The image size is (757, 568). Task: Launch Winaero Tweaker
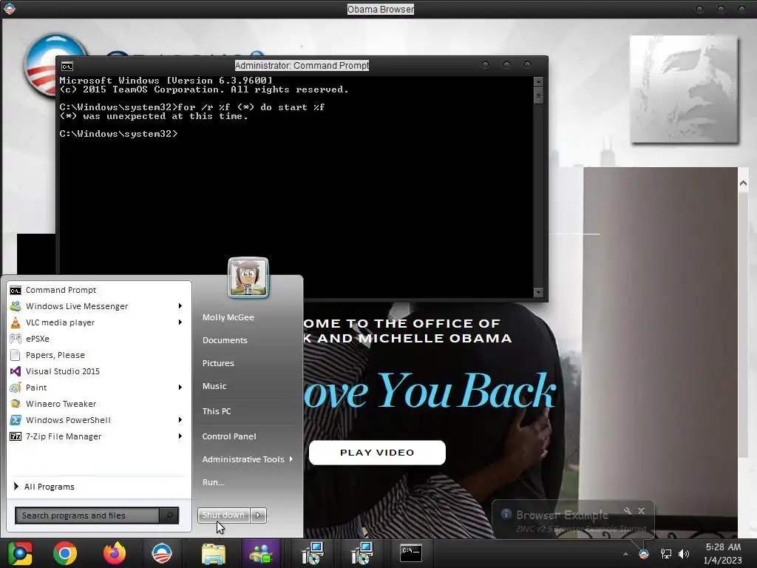tap(99, 404)
